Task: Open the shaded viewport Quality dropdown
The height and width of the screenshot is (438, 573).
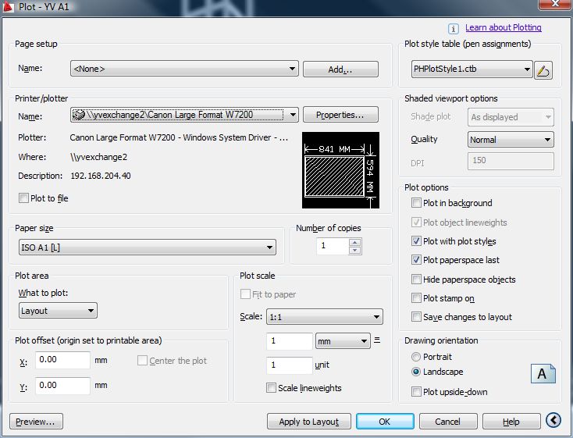Action: pyautogui.click(x=511, y=140)
